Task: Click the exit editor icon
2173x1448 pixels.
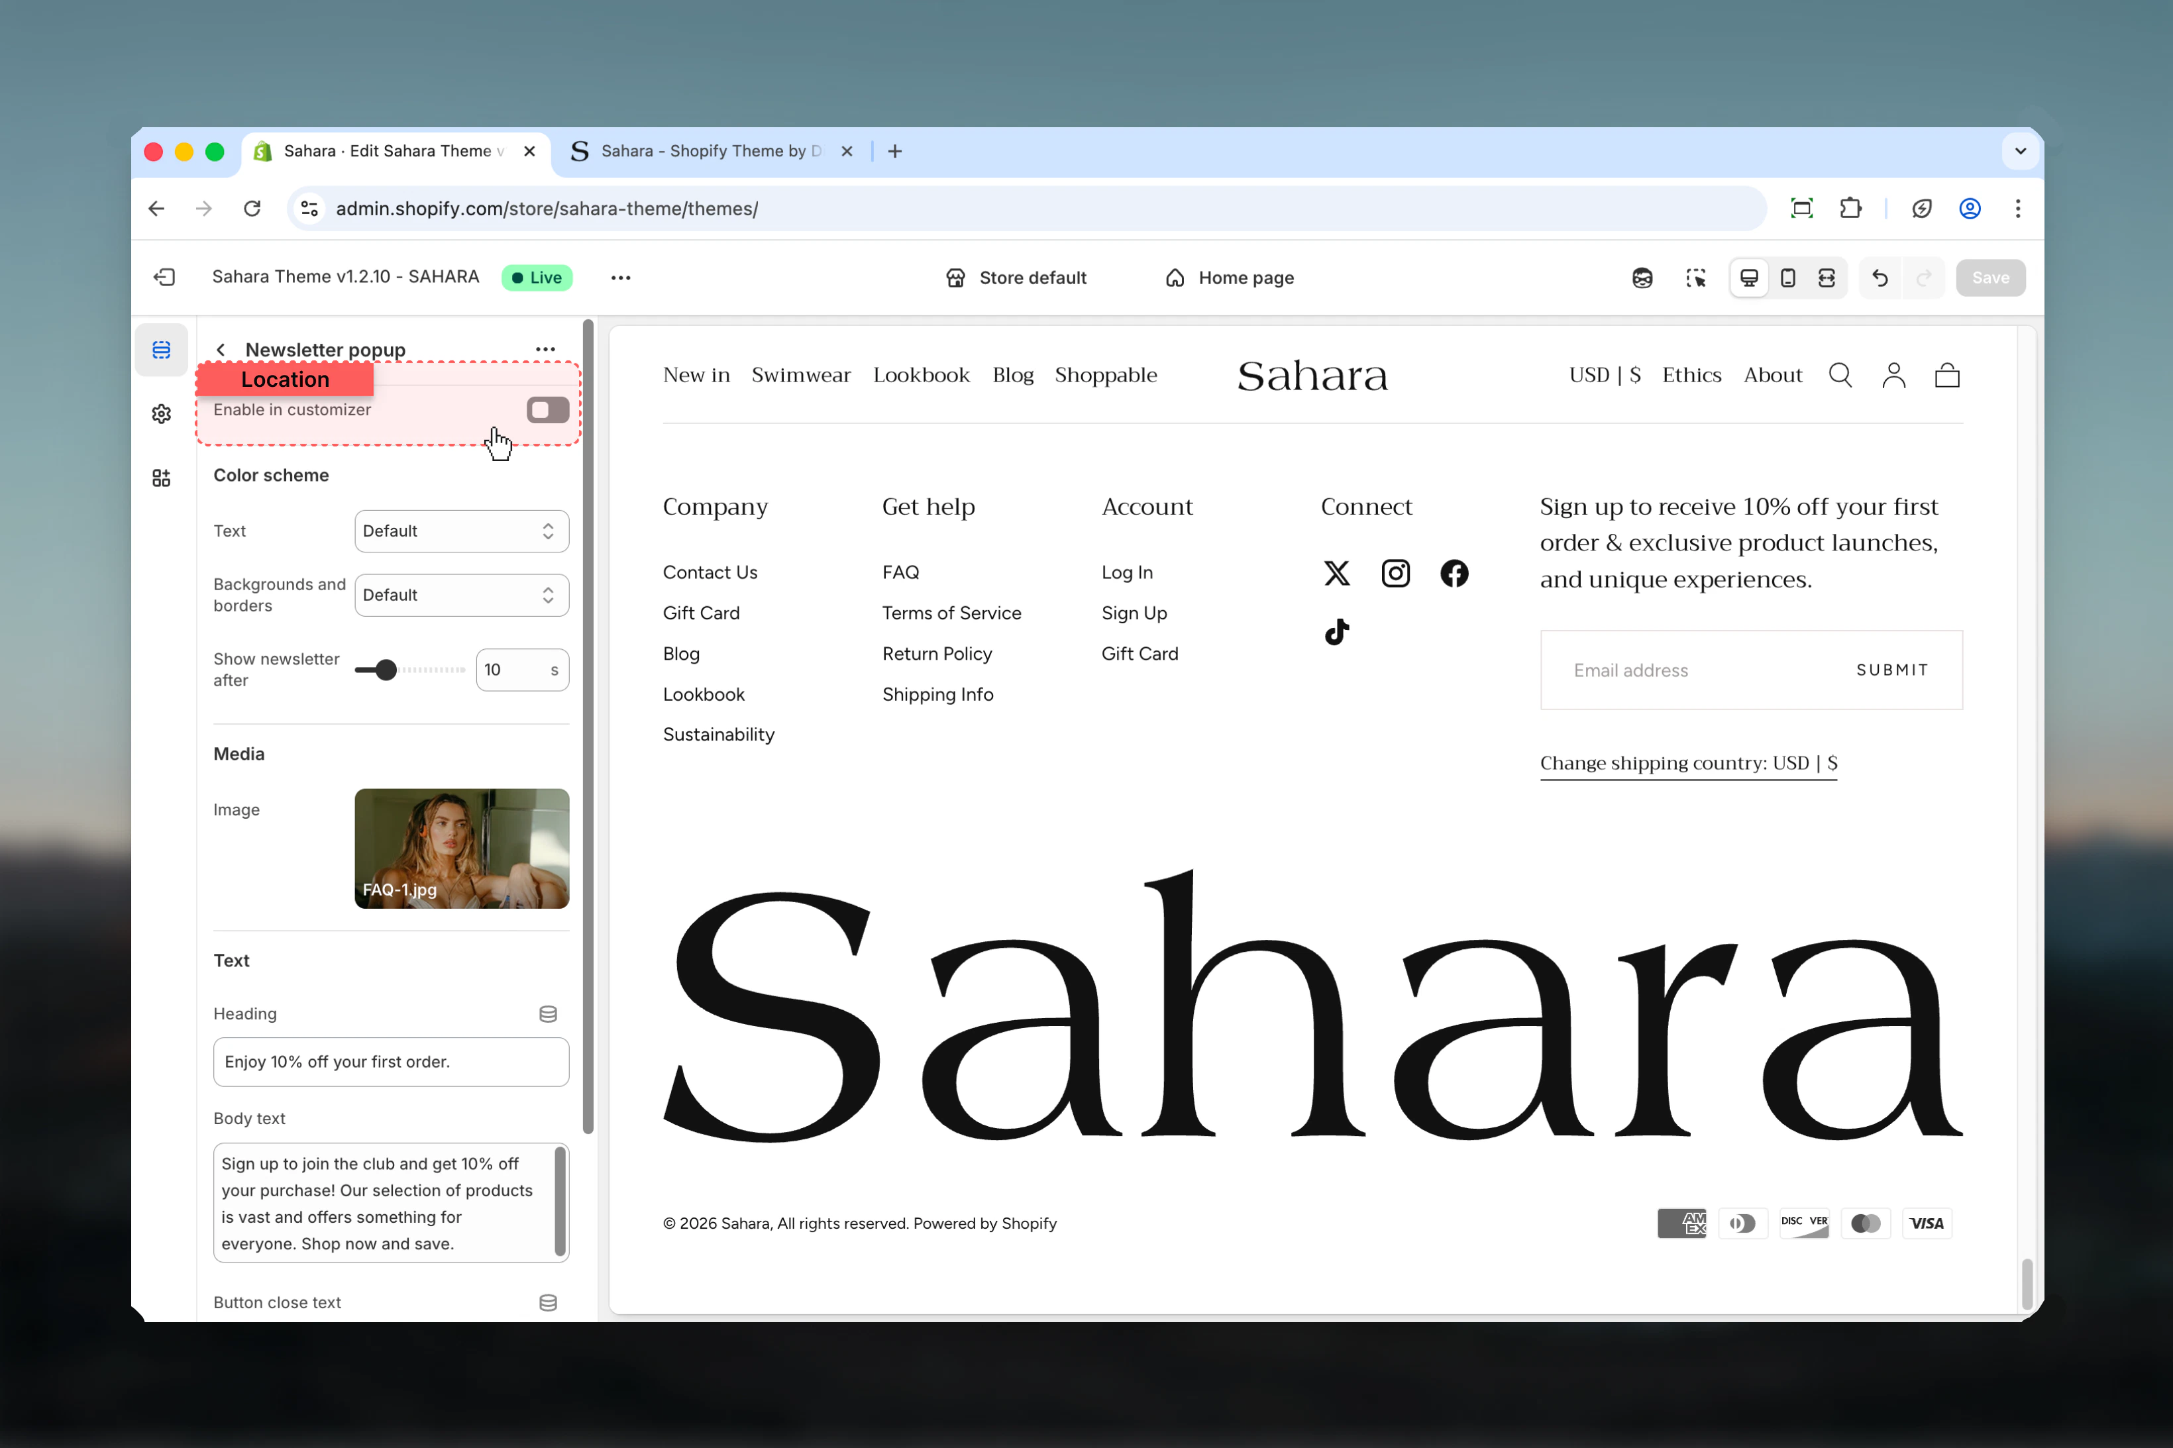Action: tap(164, 277)
